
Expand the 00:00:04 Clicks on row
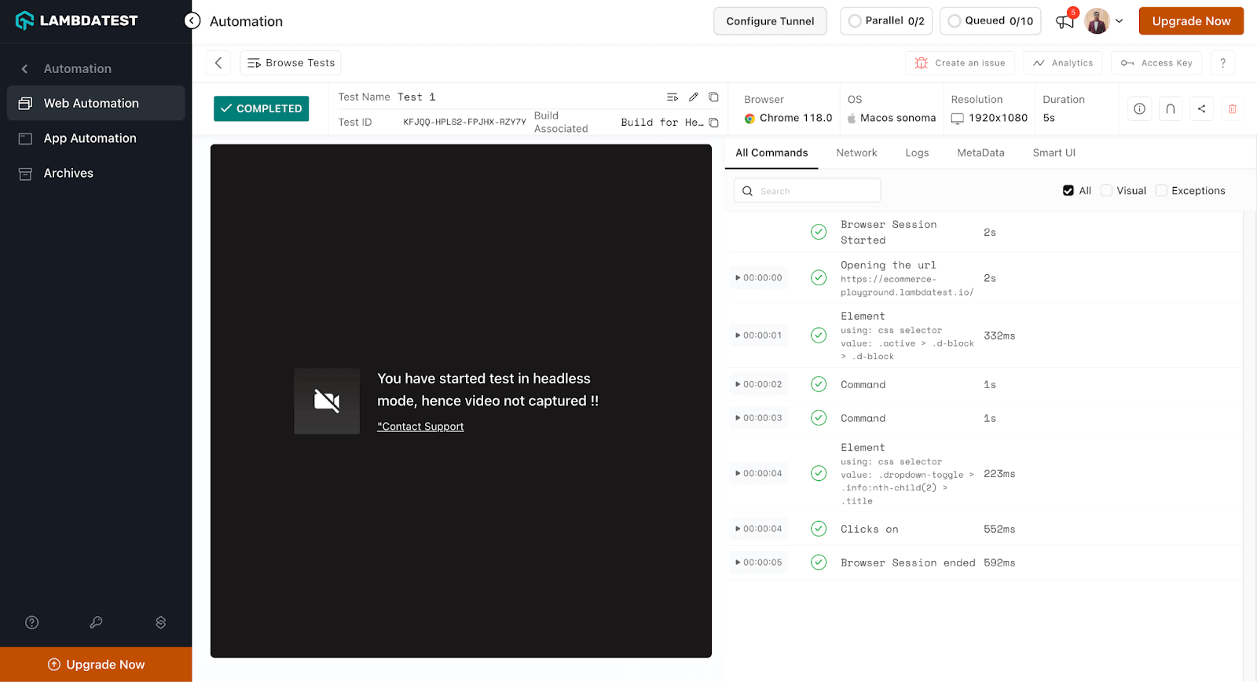point(759,530)
